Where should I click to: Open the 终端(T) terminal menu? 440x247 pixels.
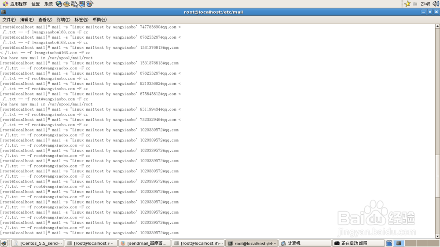(x=63, y=20)
